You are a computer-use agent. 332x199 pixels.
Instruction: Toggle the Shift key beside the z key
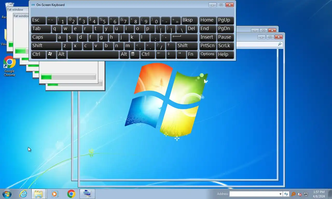click(46, 46)
